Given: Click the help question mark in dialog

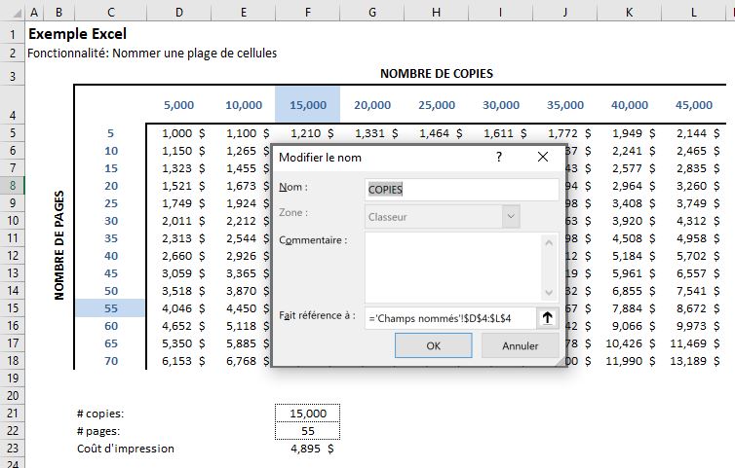Looking at the screenshot, I should tap(499, 157).
